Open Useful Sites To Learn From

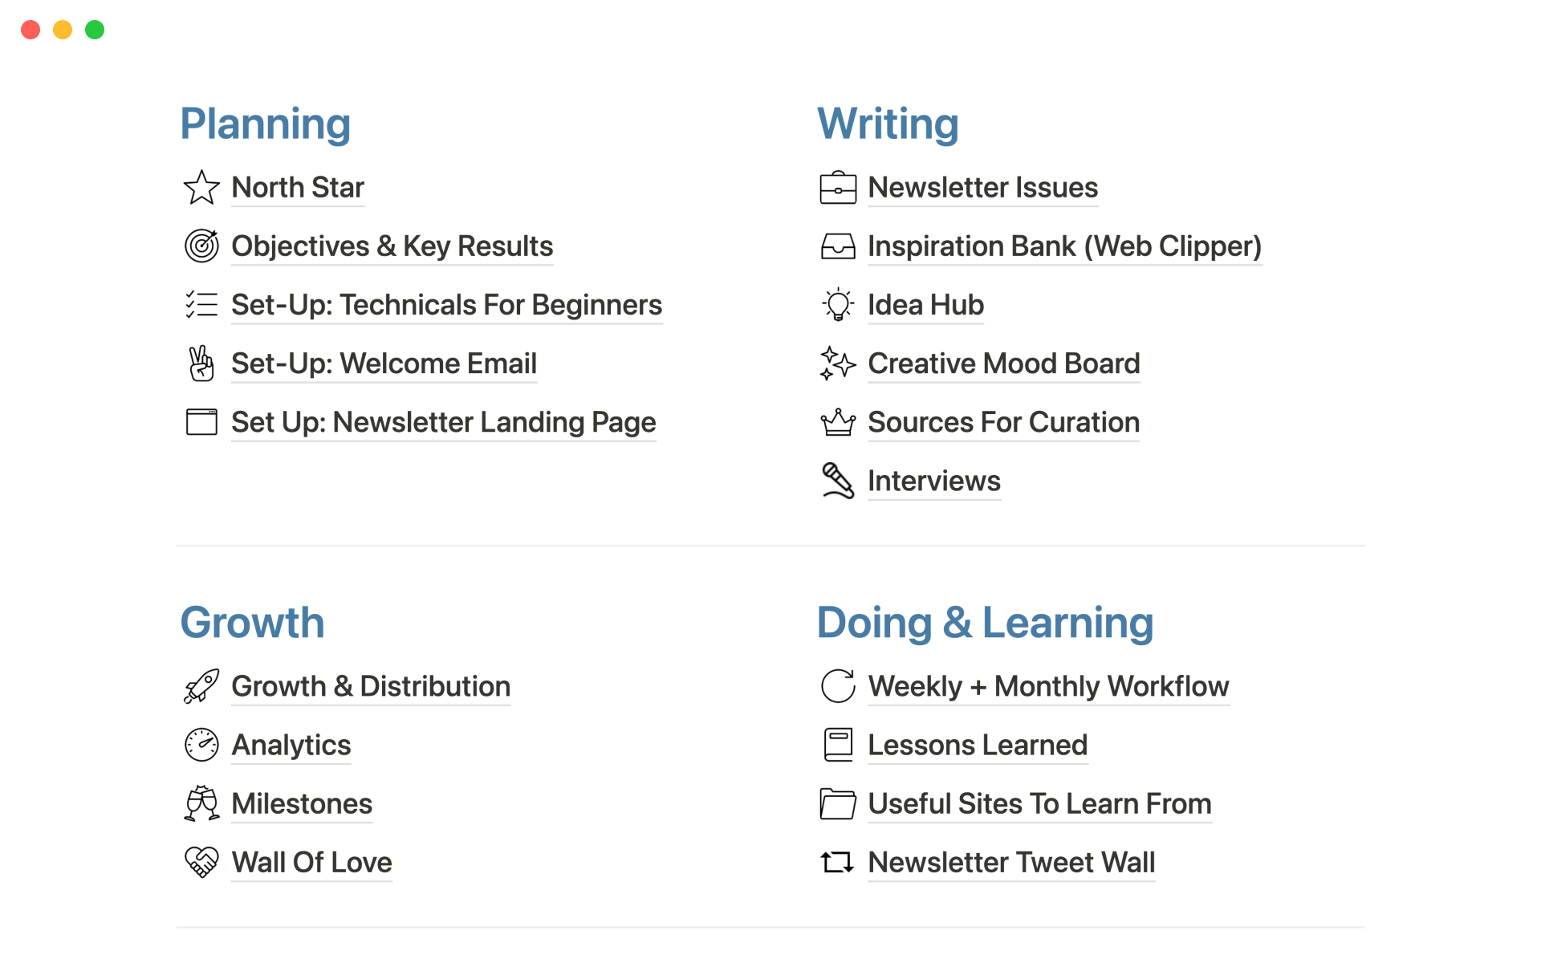click(1039, 803)
